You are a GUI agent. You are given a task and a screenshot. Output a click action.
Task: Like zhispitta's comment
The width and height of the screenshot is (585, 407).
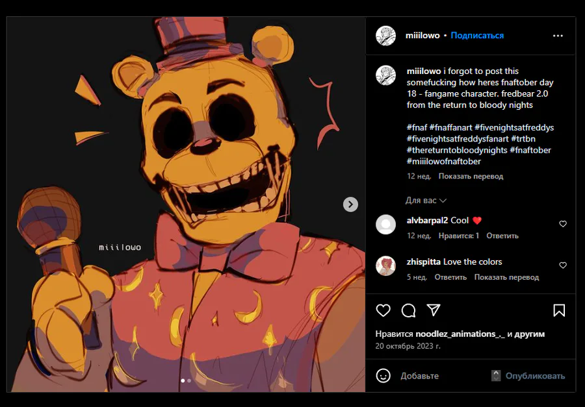pyautogui.click(x=563, y=265)
